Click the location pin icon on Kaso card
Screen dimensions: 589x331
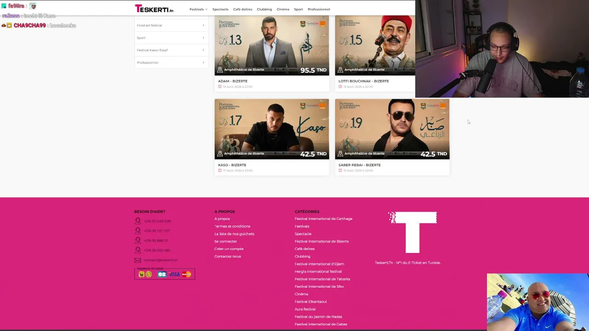coord(220,154)
